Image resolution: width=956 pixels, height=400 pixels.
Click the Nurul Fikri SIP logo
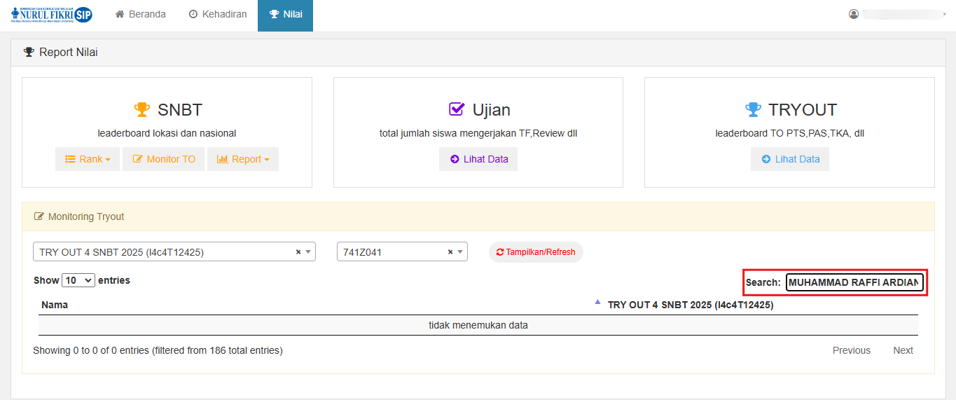[52, 15]
